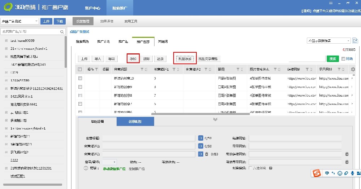
Task: Click the help question mark next to 创意偏好
Action: [270, 168]
